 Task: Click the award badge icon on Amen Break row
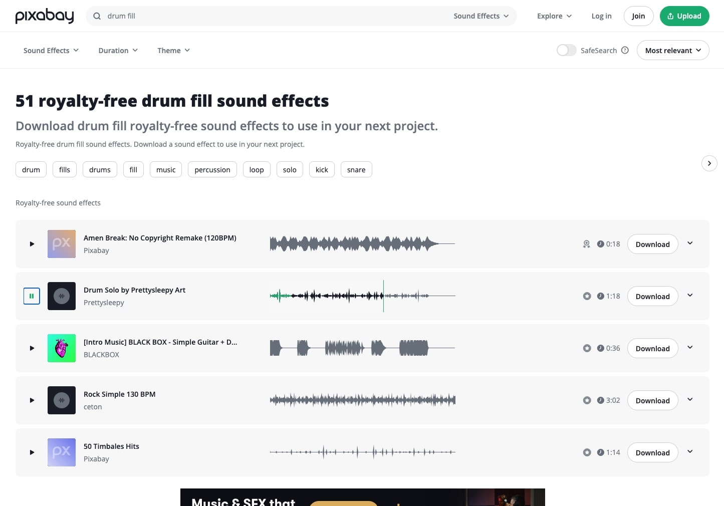tap(586, 244)
